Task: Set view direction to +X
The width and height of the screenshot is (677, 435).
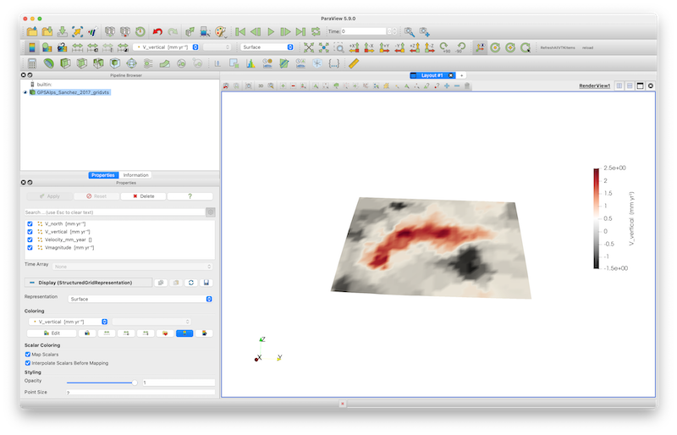Action: click(x=355, y=47)
